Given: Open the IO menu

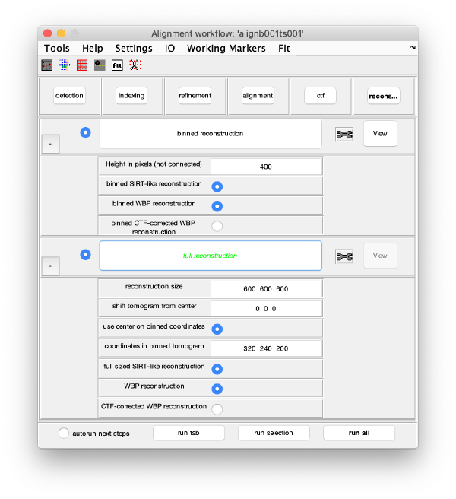Looking at the screenshot, I should tap(169, 48).
